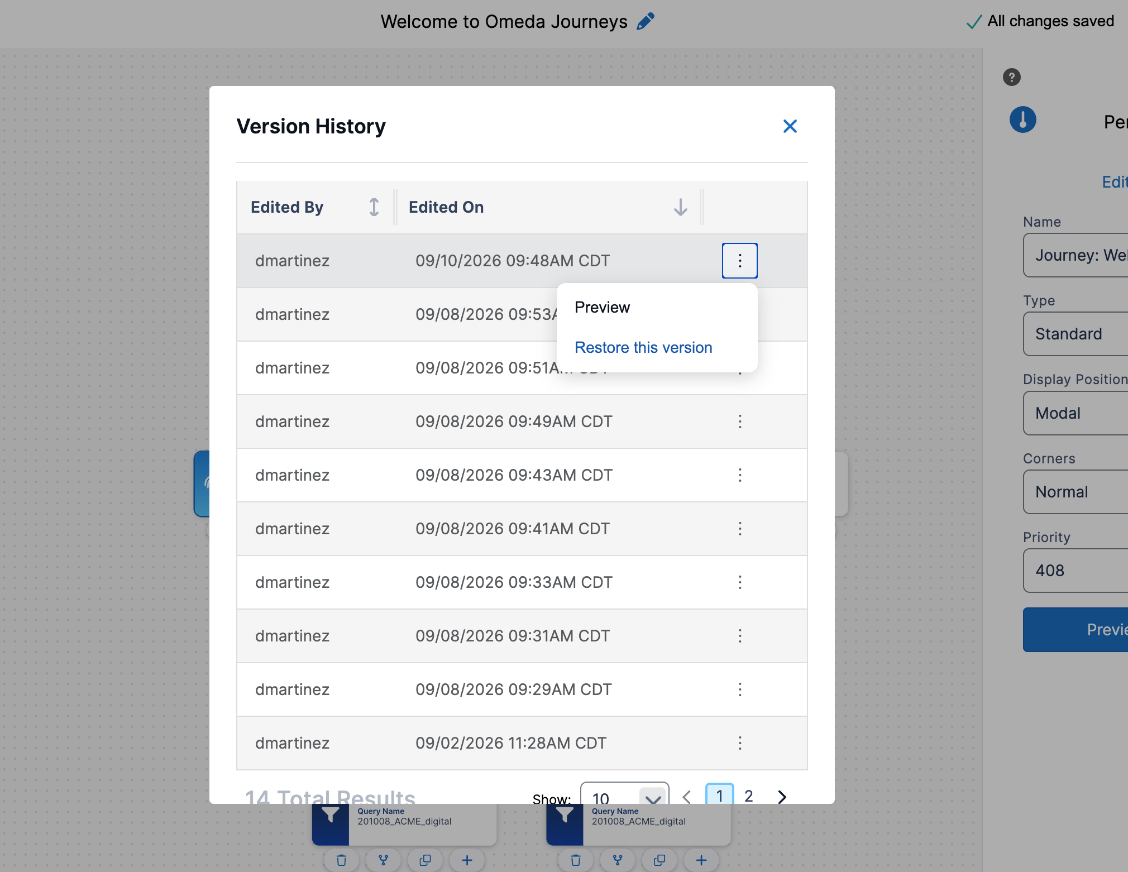Screen dimensions: 1128x872
Task: Click the Priority field with 408
Action: [x=1076, y=571]
